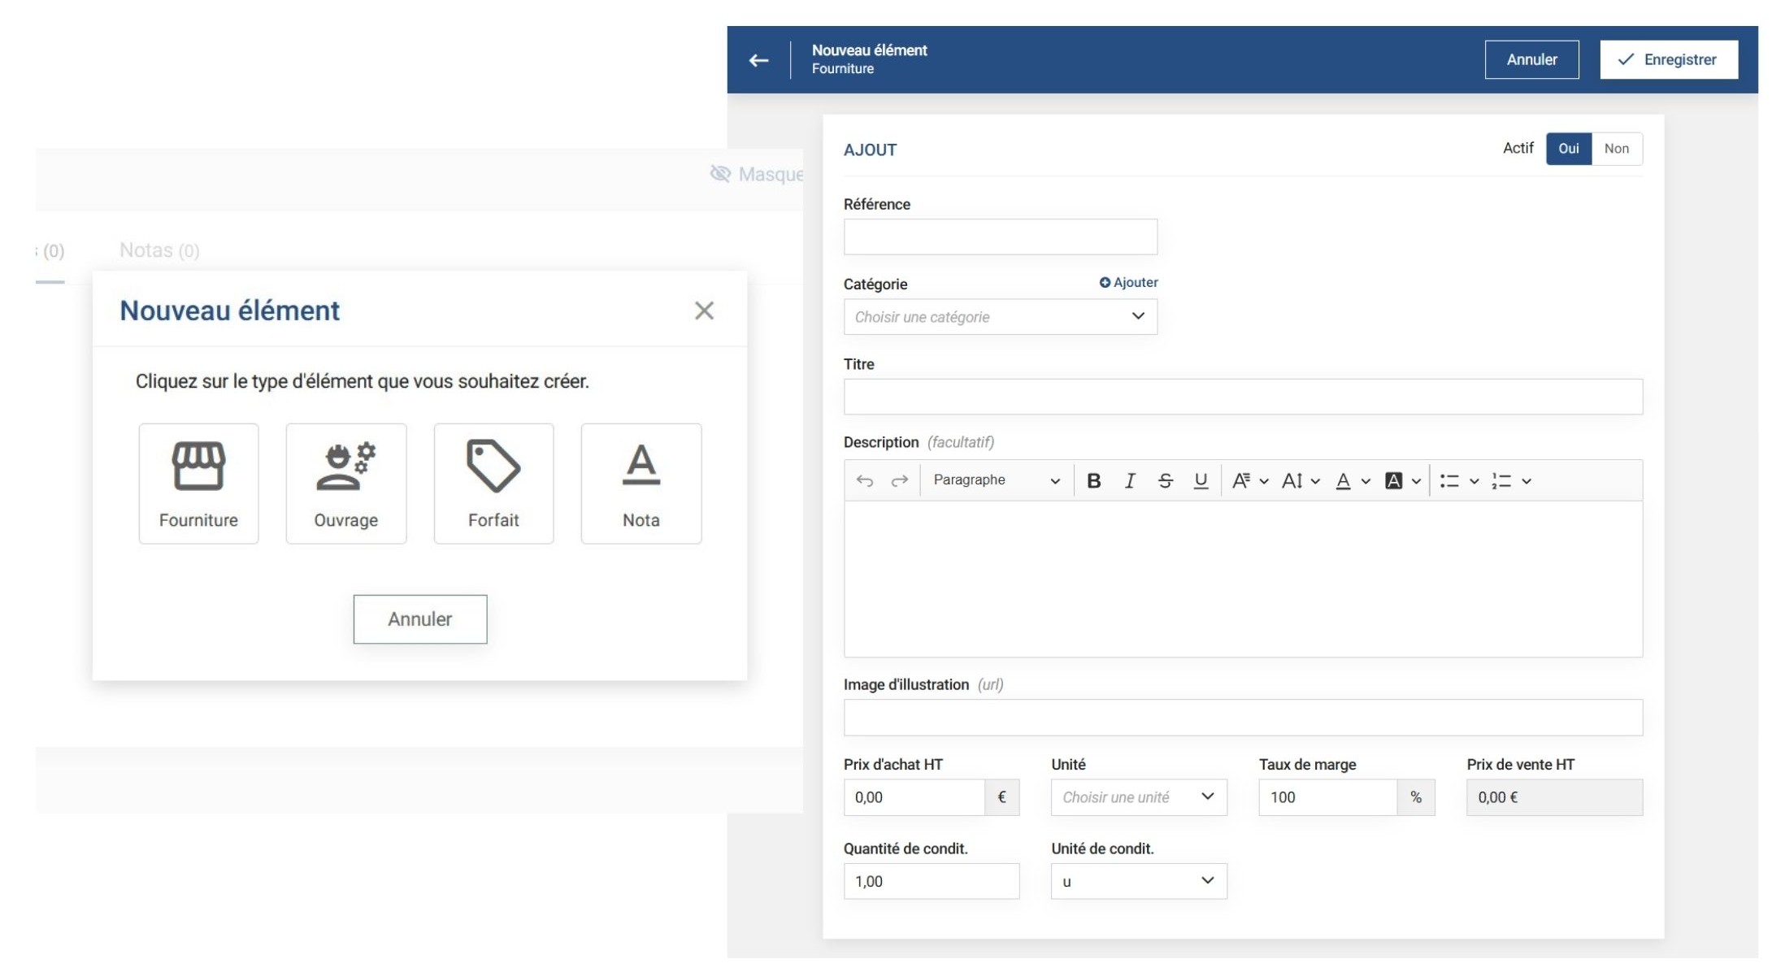Select the Nota element type
Screen dimensions: 1785x972
(x=641, y=484)
